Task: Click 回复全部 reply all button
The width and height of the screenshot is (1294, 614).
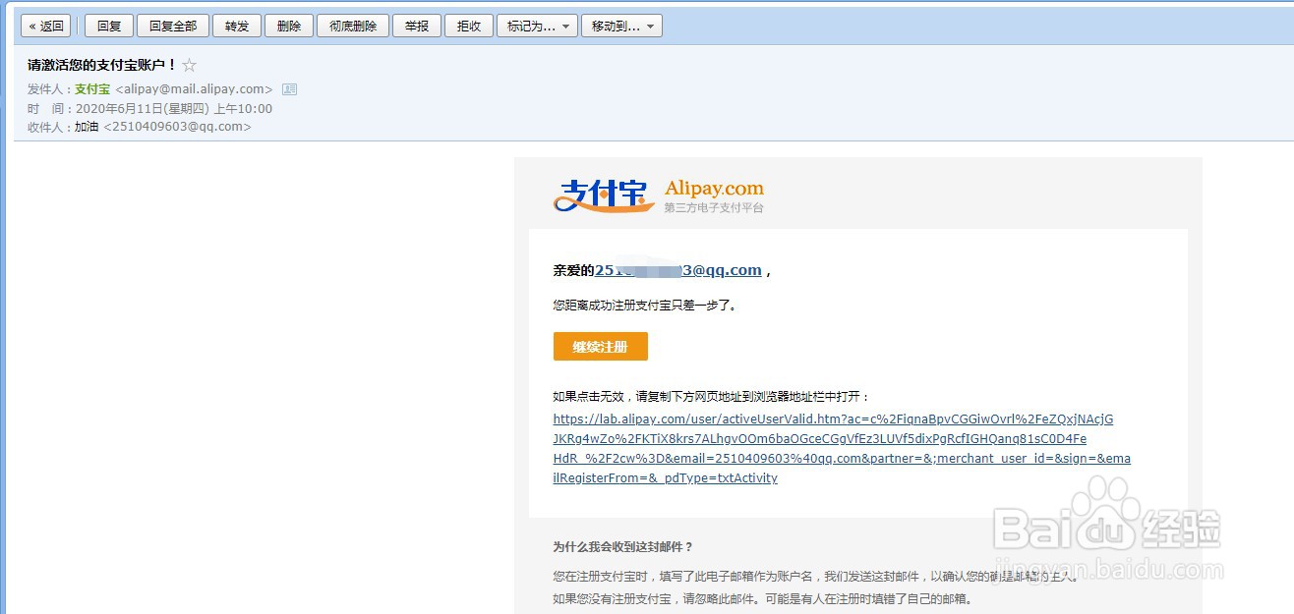Action: click(172, 27)
